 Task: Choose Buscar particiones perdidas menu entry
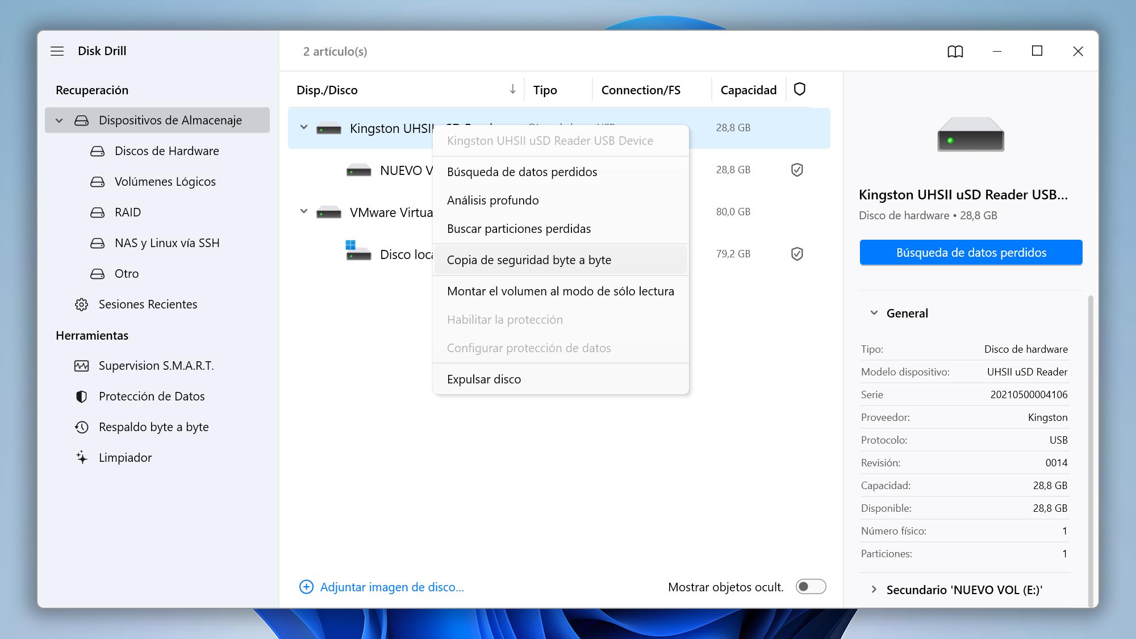(560, 229)
